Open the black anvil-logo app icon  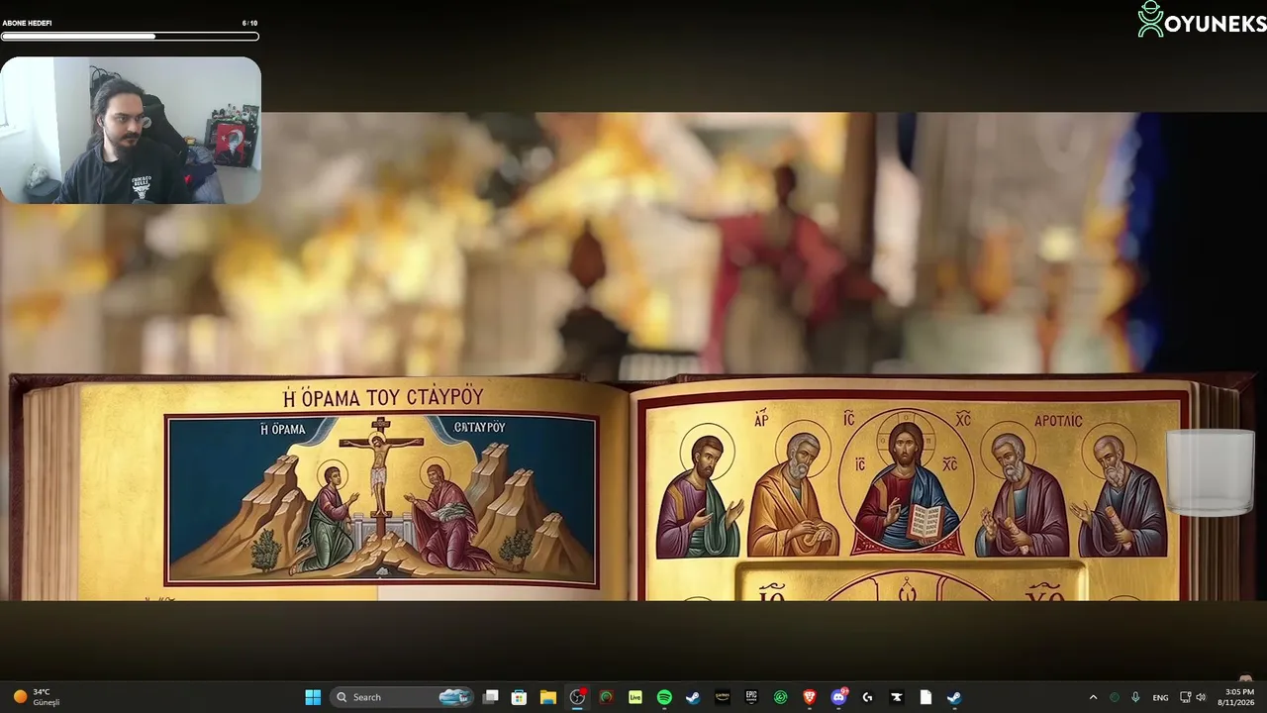click(x=897, y=697)
